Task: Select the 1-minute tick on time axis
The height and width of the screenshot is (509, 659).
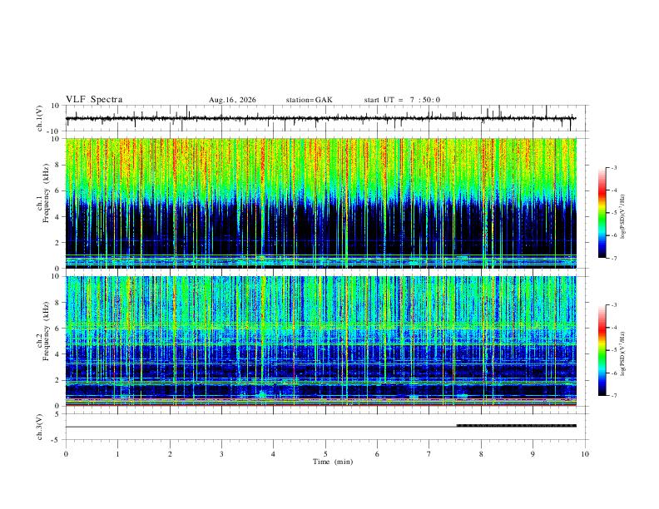Action: [117, 454]
